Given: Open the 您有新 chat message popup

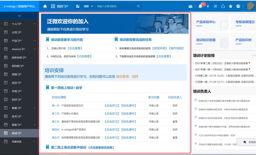Looking at the screenshot, I should click(x=246, y=142).
